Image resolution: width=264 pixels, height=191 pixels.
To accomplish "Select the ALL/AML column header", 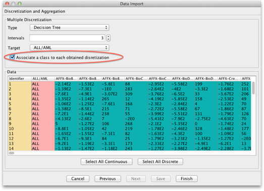I will coord(43,79).
